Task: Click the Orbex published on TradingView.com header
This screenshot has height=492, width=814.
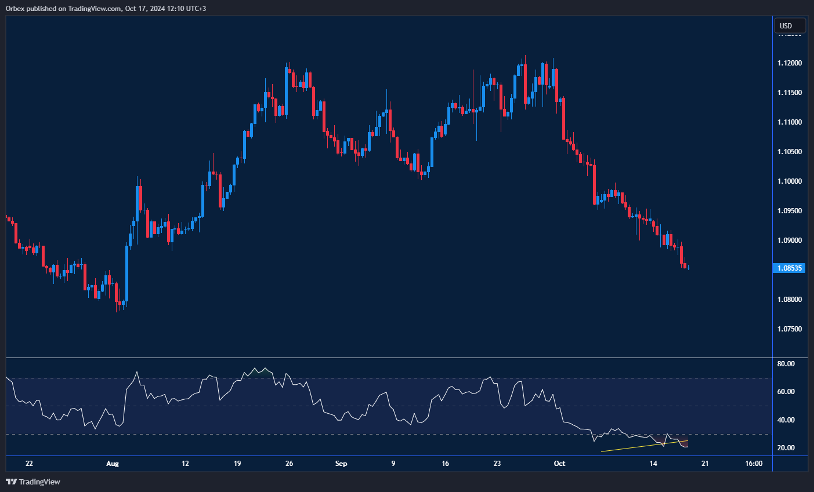Action: pyautogui.click(x=106, y=8)
